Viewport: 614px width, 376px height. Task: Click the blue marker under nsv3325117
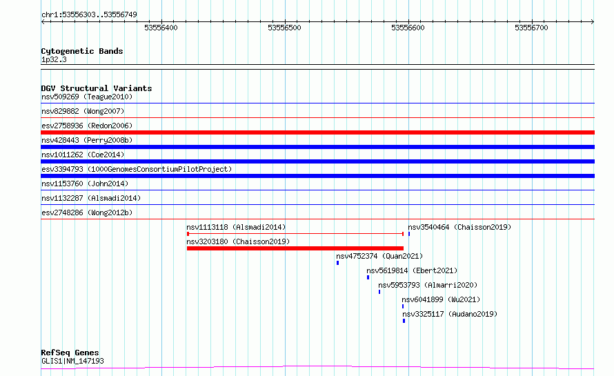tap(404, 321)
